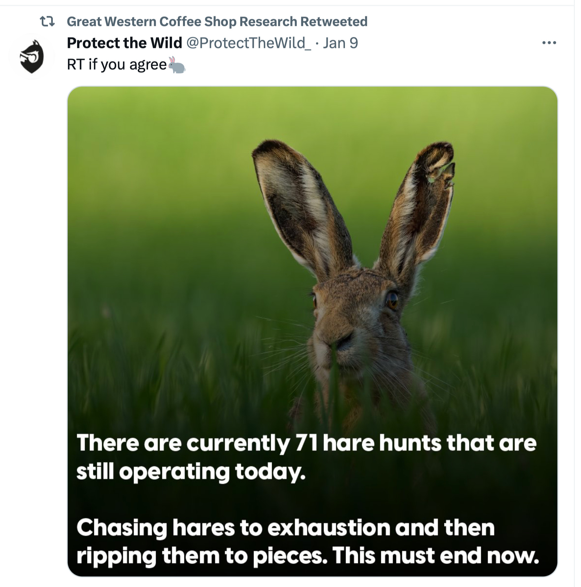Click the rabbit emoji in the tweet text
Image resolution: width=581 pixels, height=587 pixels.
coord(177,65)
